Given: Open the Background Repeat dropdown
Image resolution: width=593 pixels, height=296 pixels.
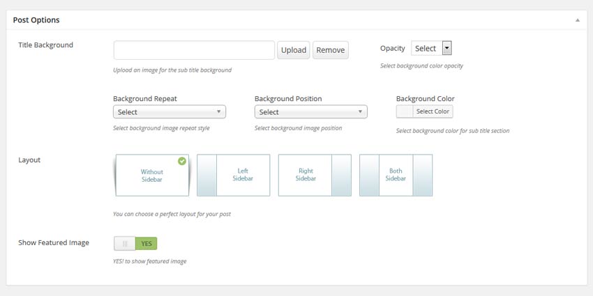Looking at the screenshot, I should (x=170, y=111).
